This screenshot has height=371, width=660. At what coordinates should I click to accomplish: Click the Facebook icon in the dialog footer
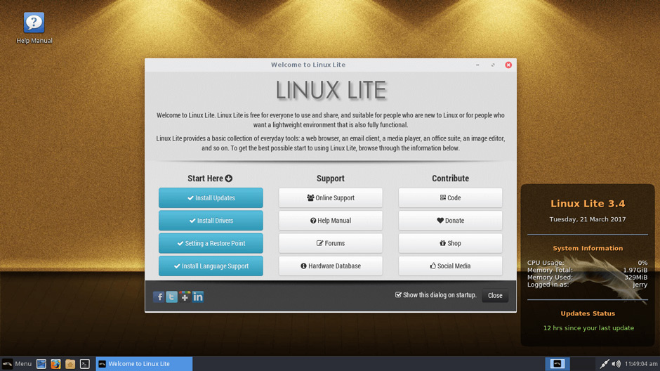[x=158, y=297]
